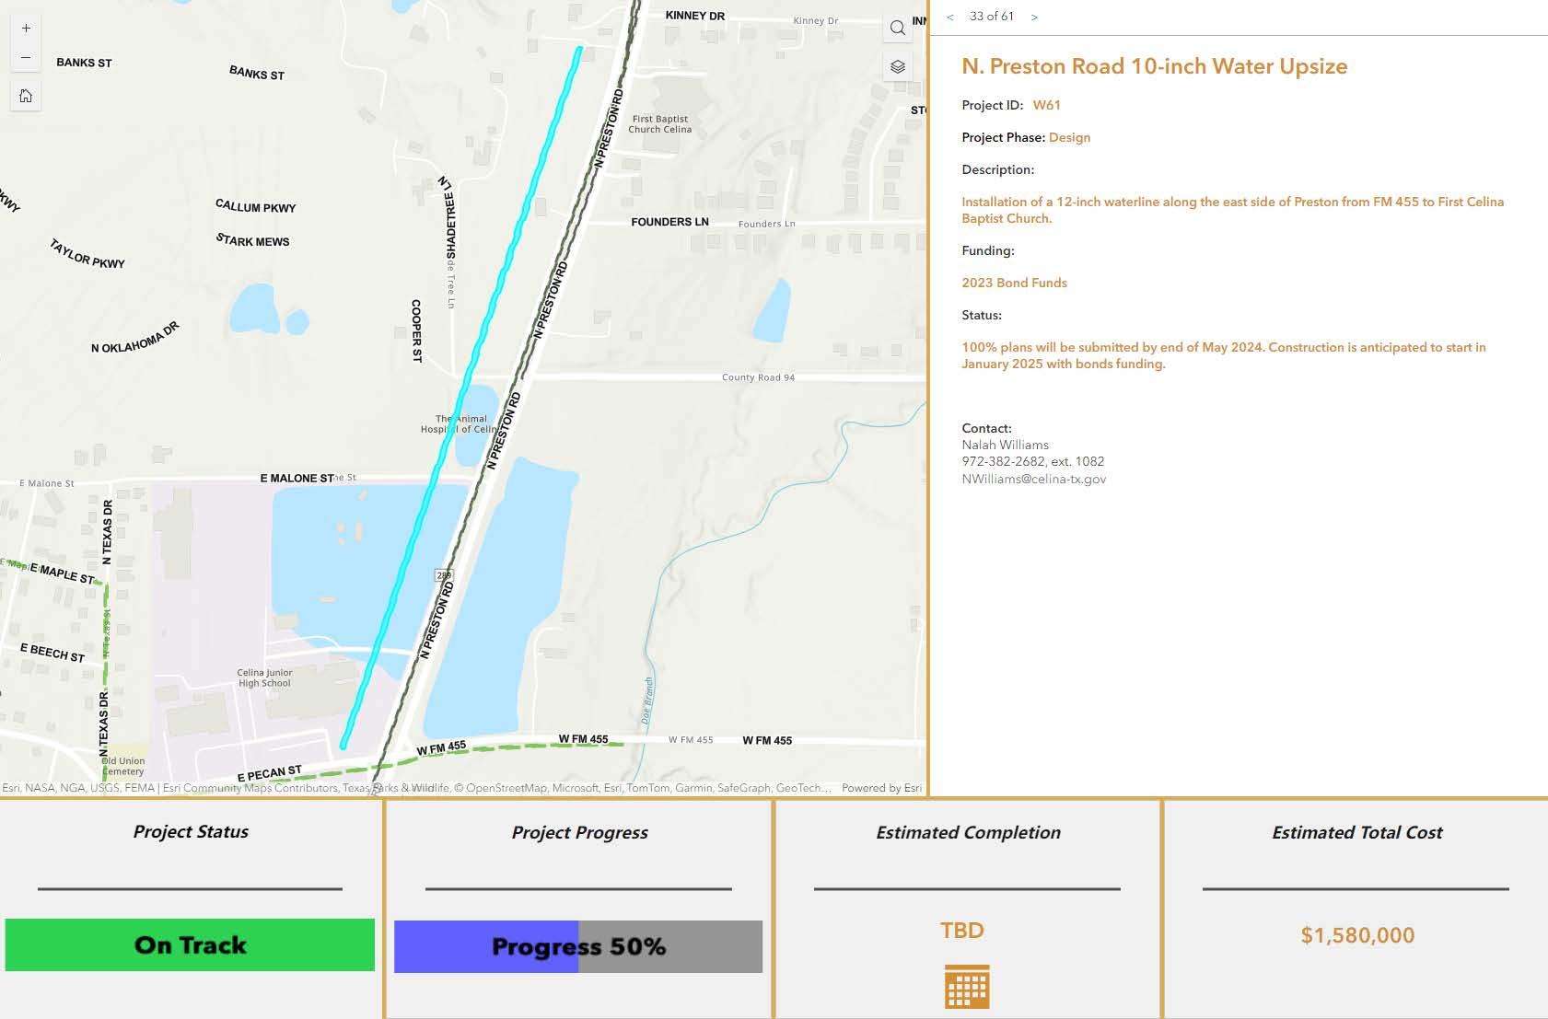This screenshot has height=1019, width=1548.
Task: Go to the next project record
Action: pos(1034,17)
